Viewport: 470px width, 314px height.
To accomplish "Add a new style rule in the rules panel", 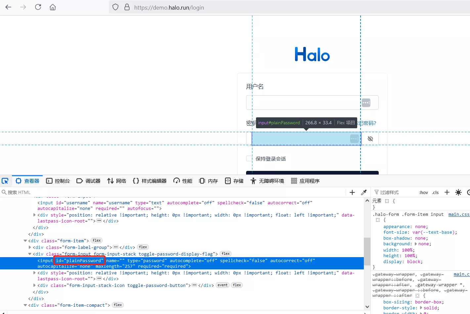I will click(447, 192).
